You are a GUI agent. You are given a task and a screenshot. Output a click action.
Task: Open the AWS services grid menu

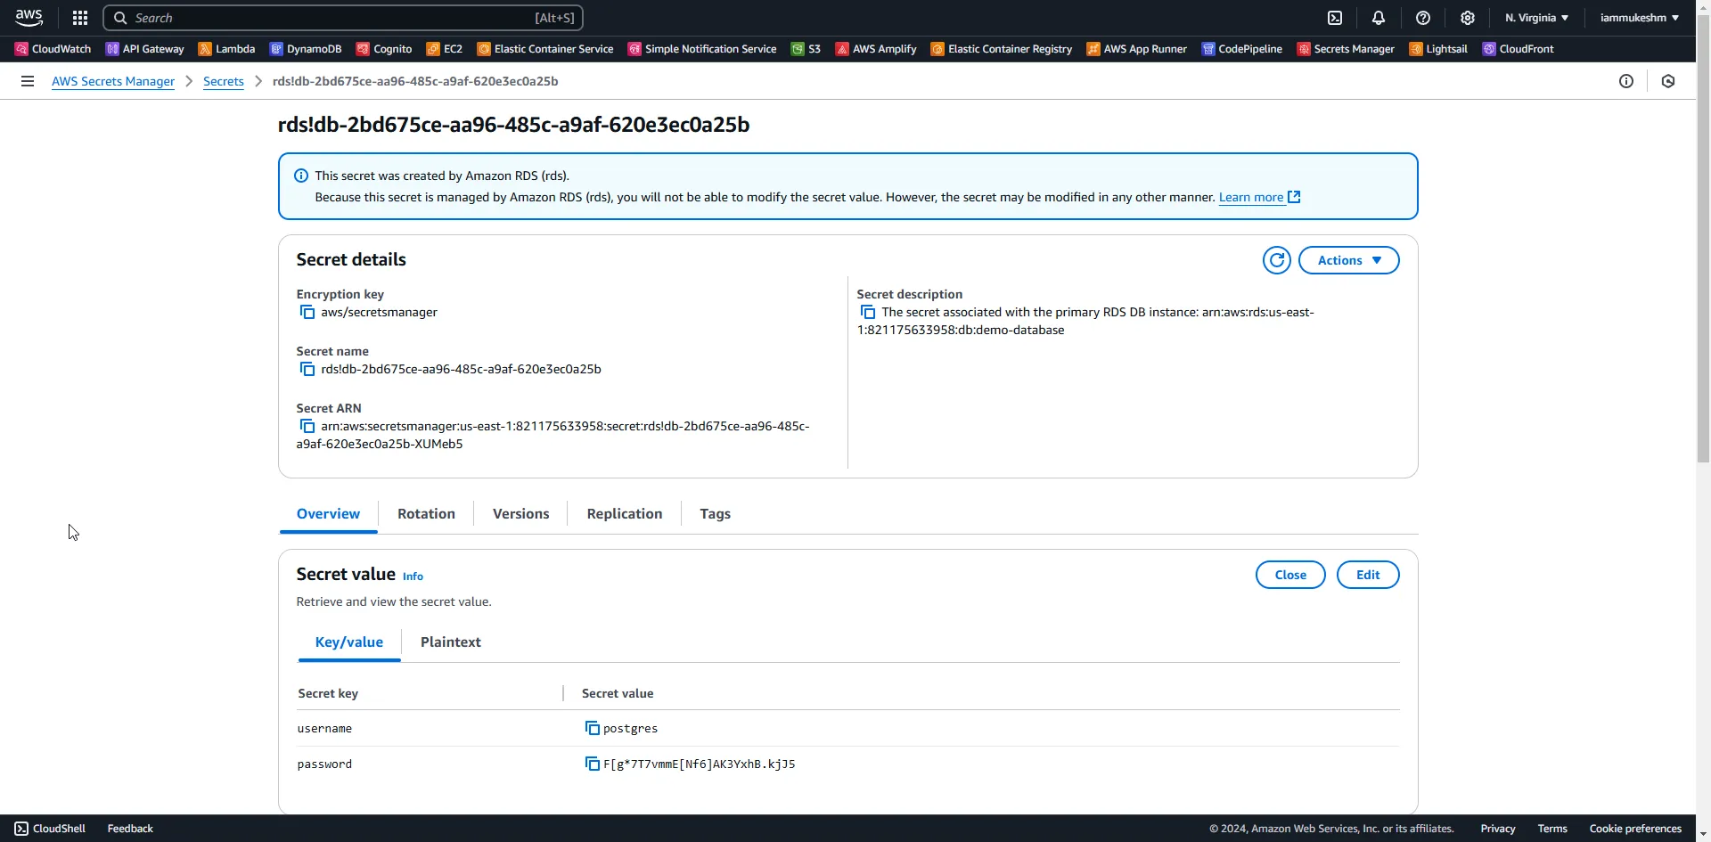click(x=80, y=18)
